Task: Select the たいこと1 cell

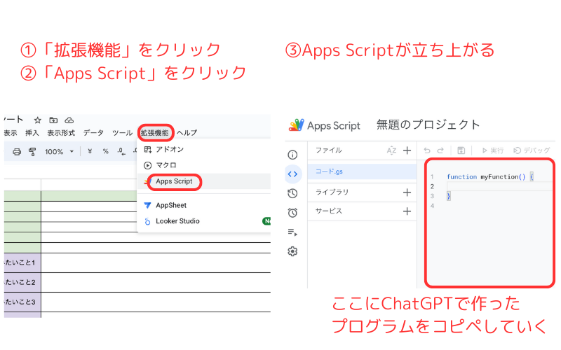Action: [22, 263]
